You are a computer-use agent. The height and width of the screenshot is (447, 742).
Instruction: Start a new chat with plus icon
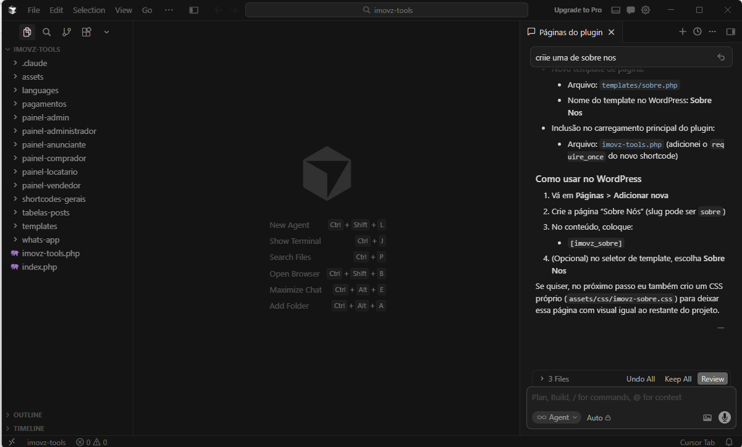682,31
